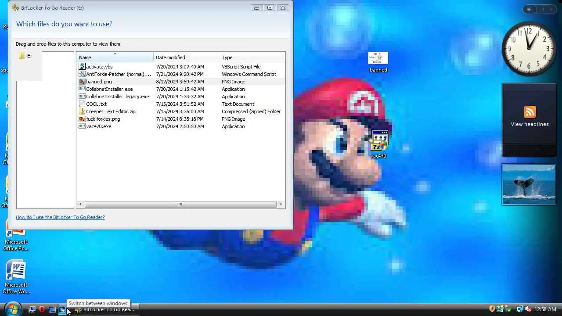Screen dimensions: 562x316
Task: Click the tray icon next to the shield
Action: click(x=500, y=309)
